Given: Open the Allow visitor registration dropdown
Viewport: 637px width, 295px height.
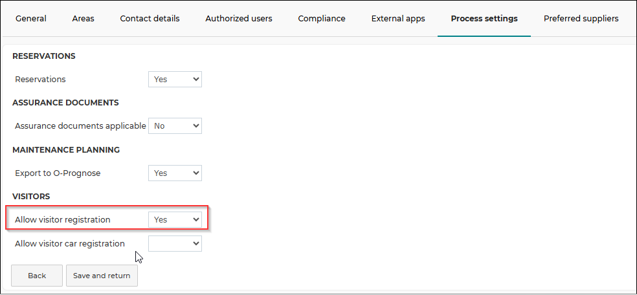Looking at the screenshot, I should [x=175, y=219].
